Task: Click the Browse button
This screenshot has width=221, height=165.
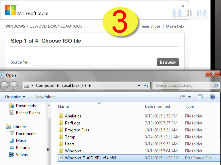Action: tap(168, 62)
